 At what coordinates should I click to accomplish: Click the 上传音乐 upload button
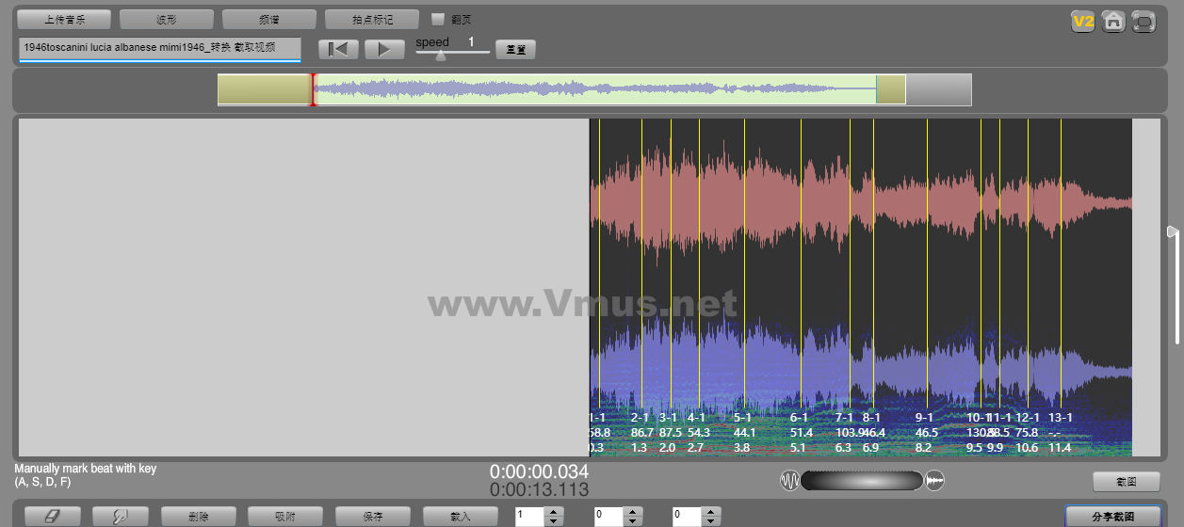[x=64, y=19]
